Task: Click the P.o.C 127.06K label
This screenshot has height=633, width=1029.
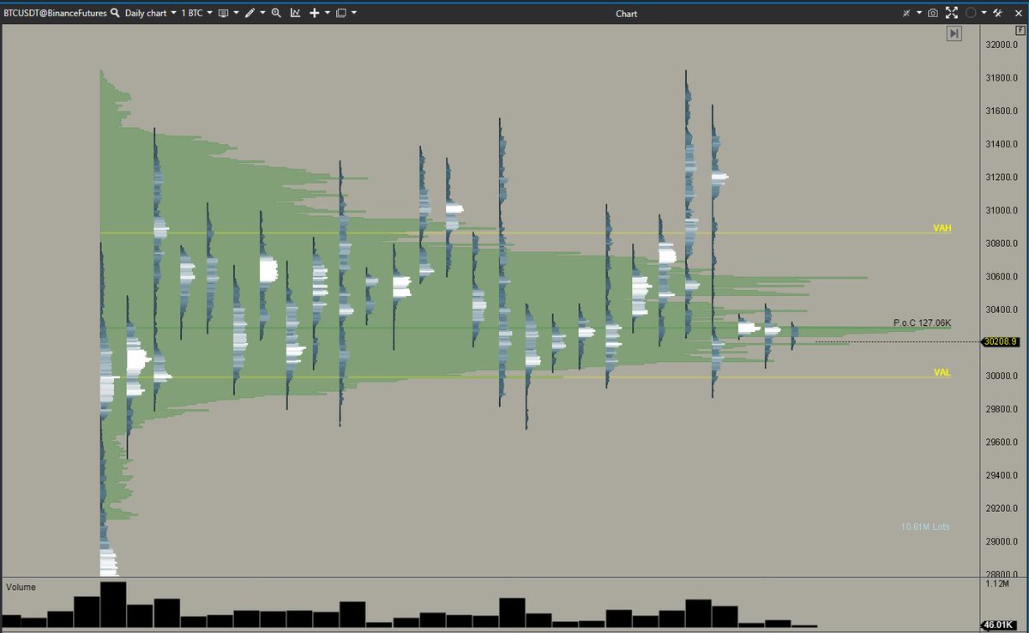Action: click(x=921, y=323)
